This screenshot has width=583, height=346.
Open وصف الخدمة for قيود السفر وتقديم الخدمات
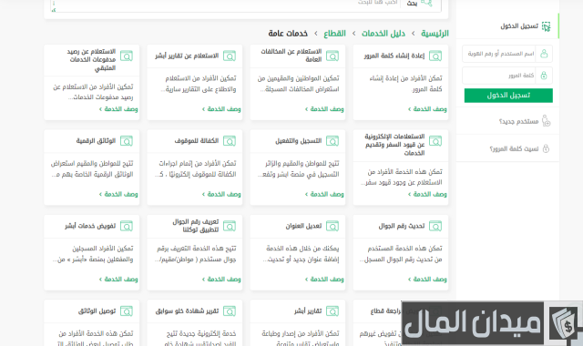(427, 194)
